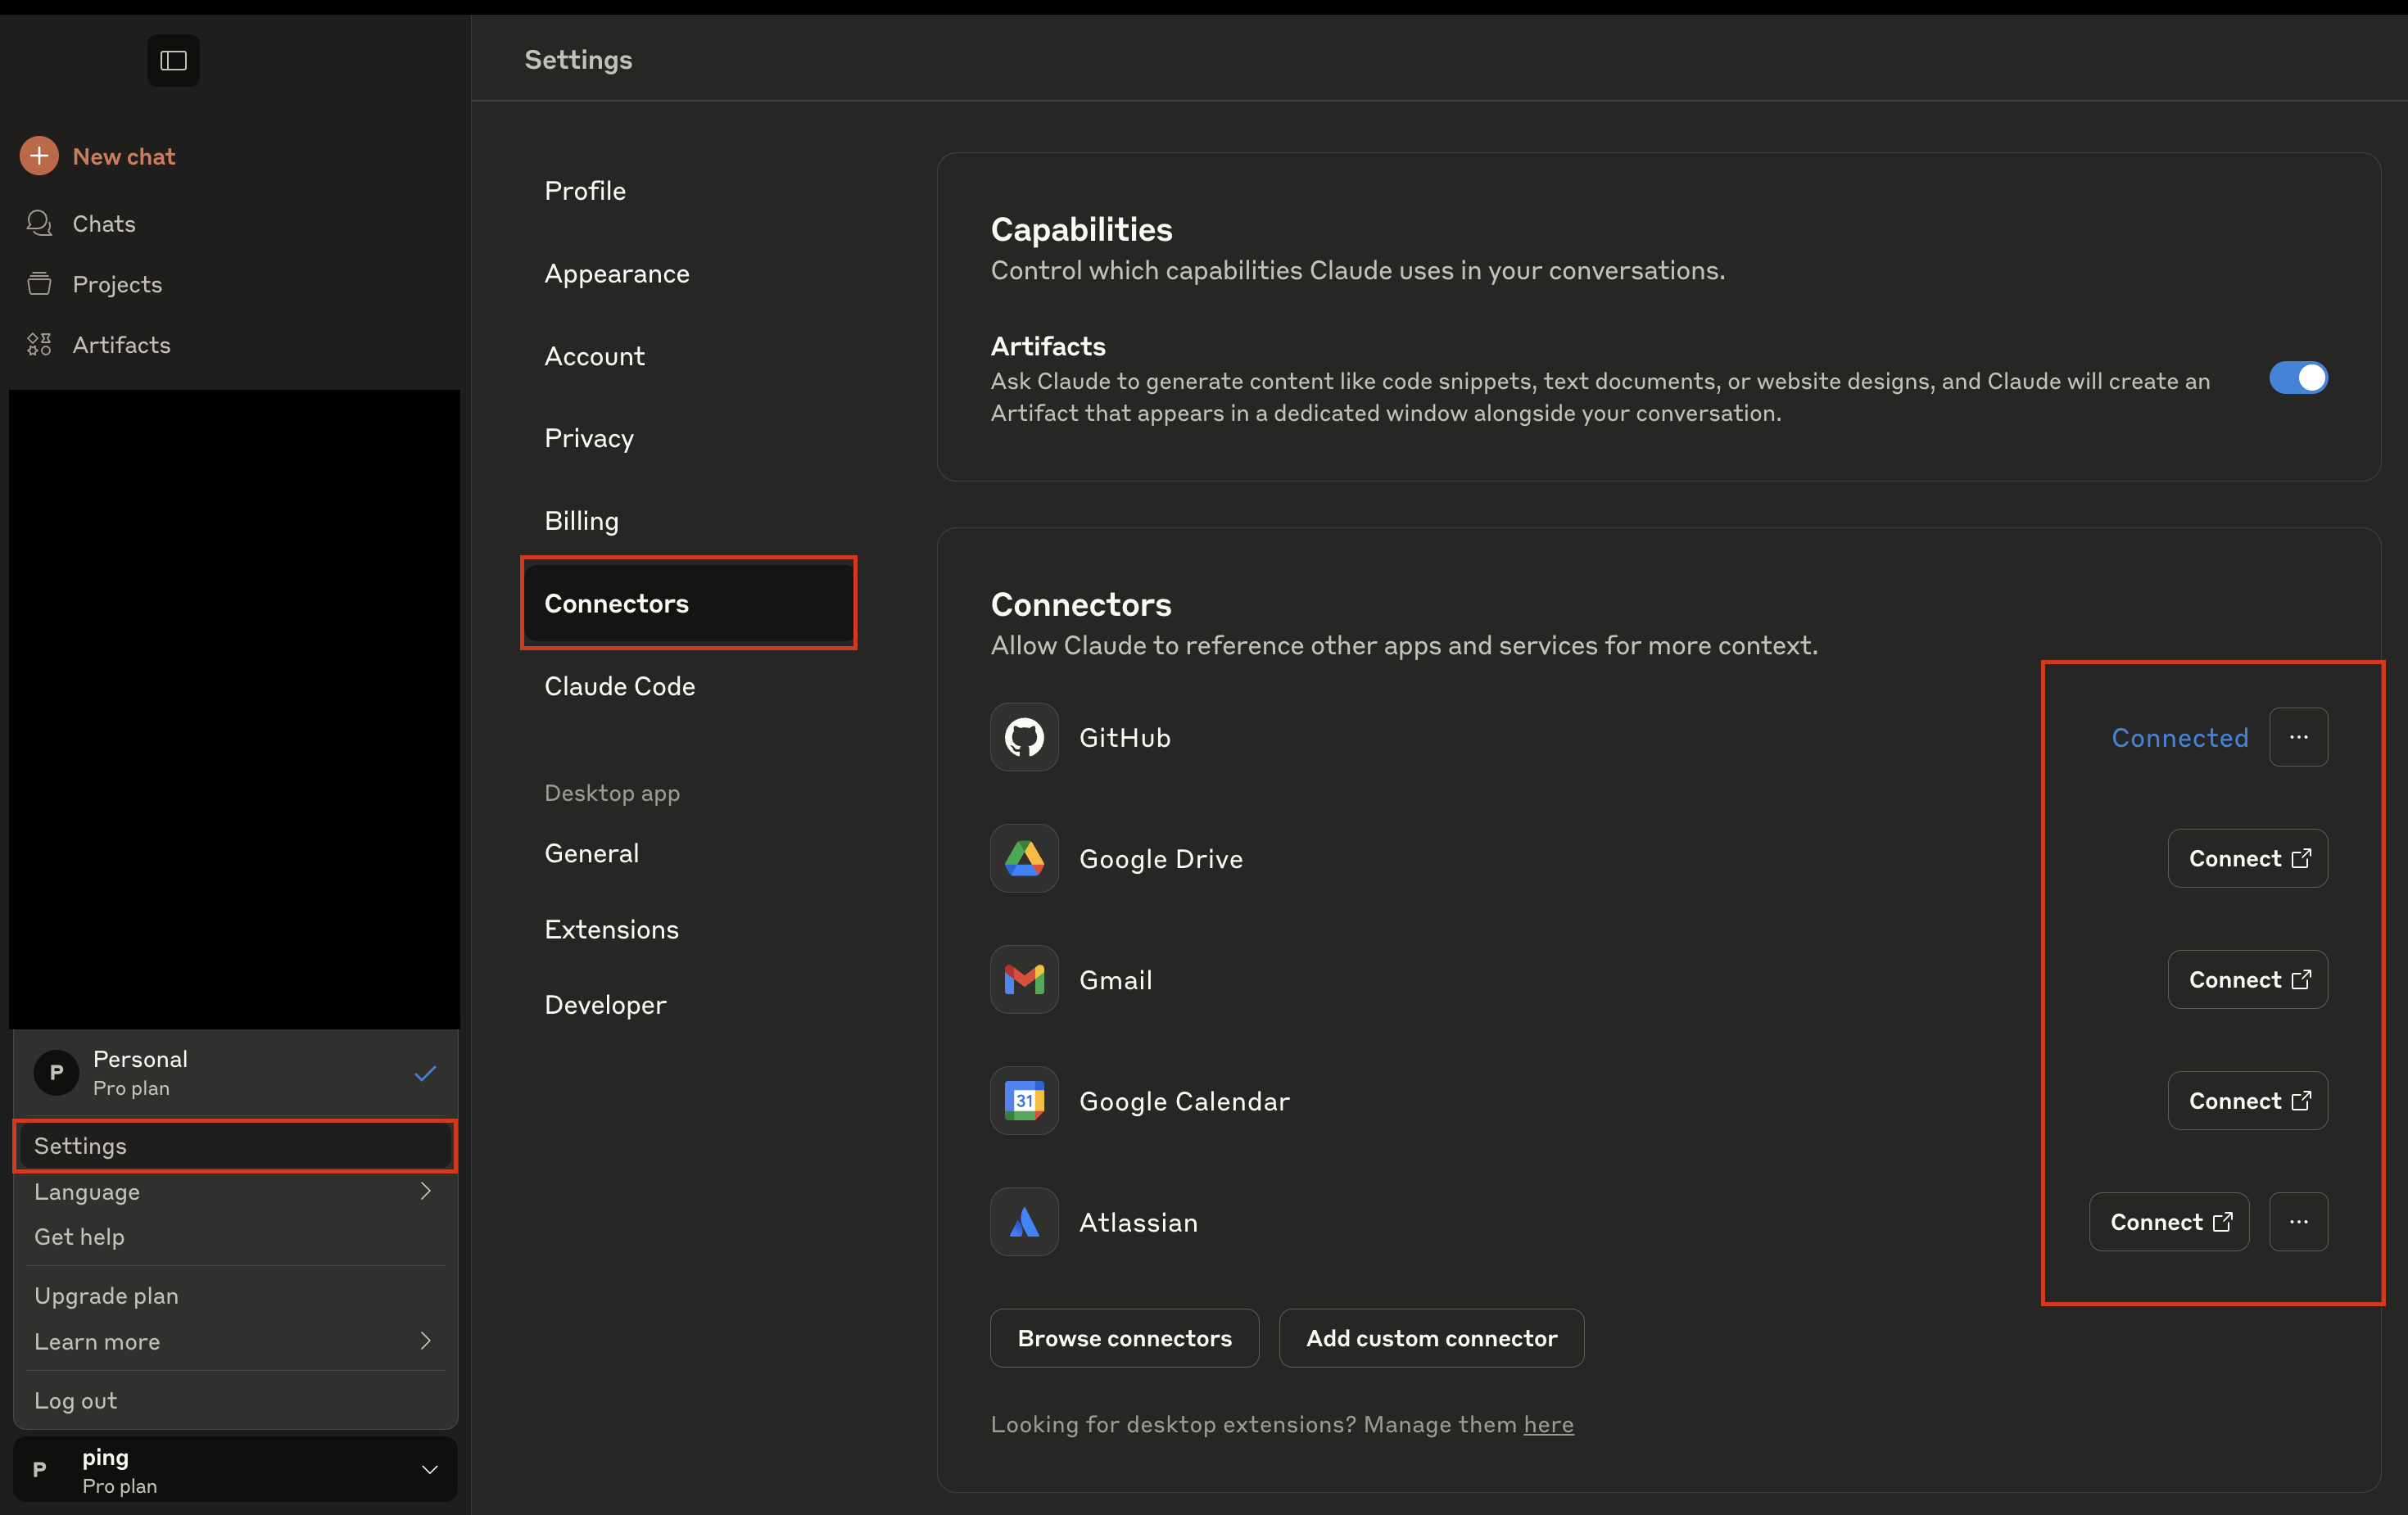This screenshot has height=1515, width=2408.
Task: Disable the Artifacts capability toggle
Action: (x=2297, y=378)
